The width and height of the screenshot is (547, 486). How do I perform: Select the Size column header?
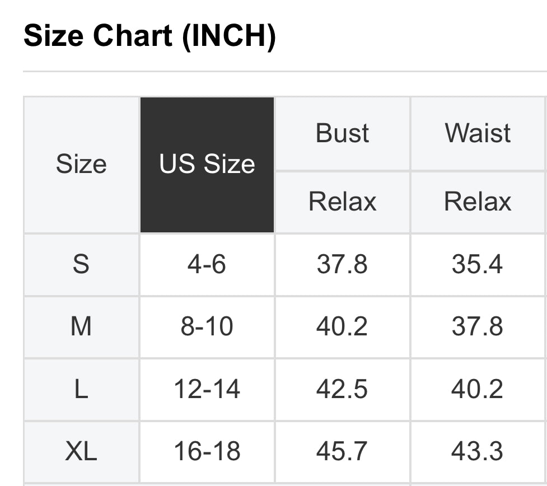tap(81, 165)
